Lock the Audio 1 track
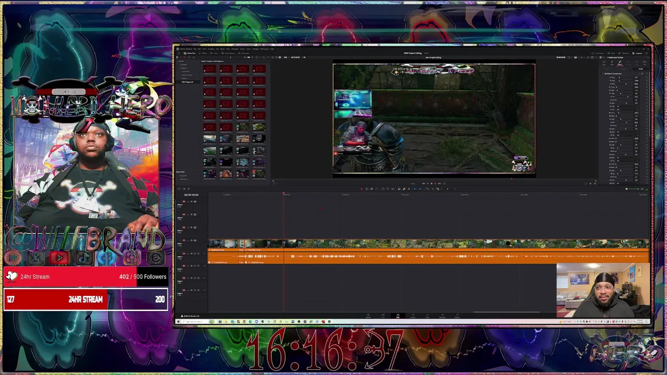The width and height of the screenshot is (667, 375). [x=188, y=254]
